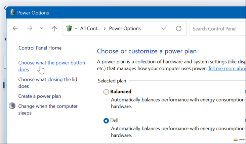Open Change when the computer sleeps
The height and width of the screenshot is (144, 246).
tap(48, 110)
